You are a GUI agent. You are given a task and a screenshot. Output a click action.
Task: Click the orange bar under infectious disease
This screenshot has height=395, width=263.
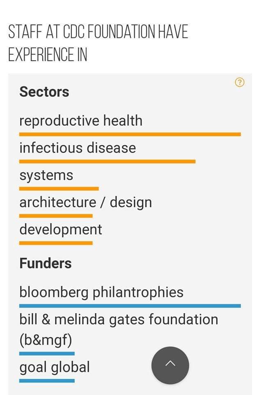tap(107, 161)
